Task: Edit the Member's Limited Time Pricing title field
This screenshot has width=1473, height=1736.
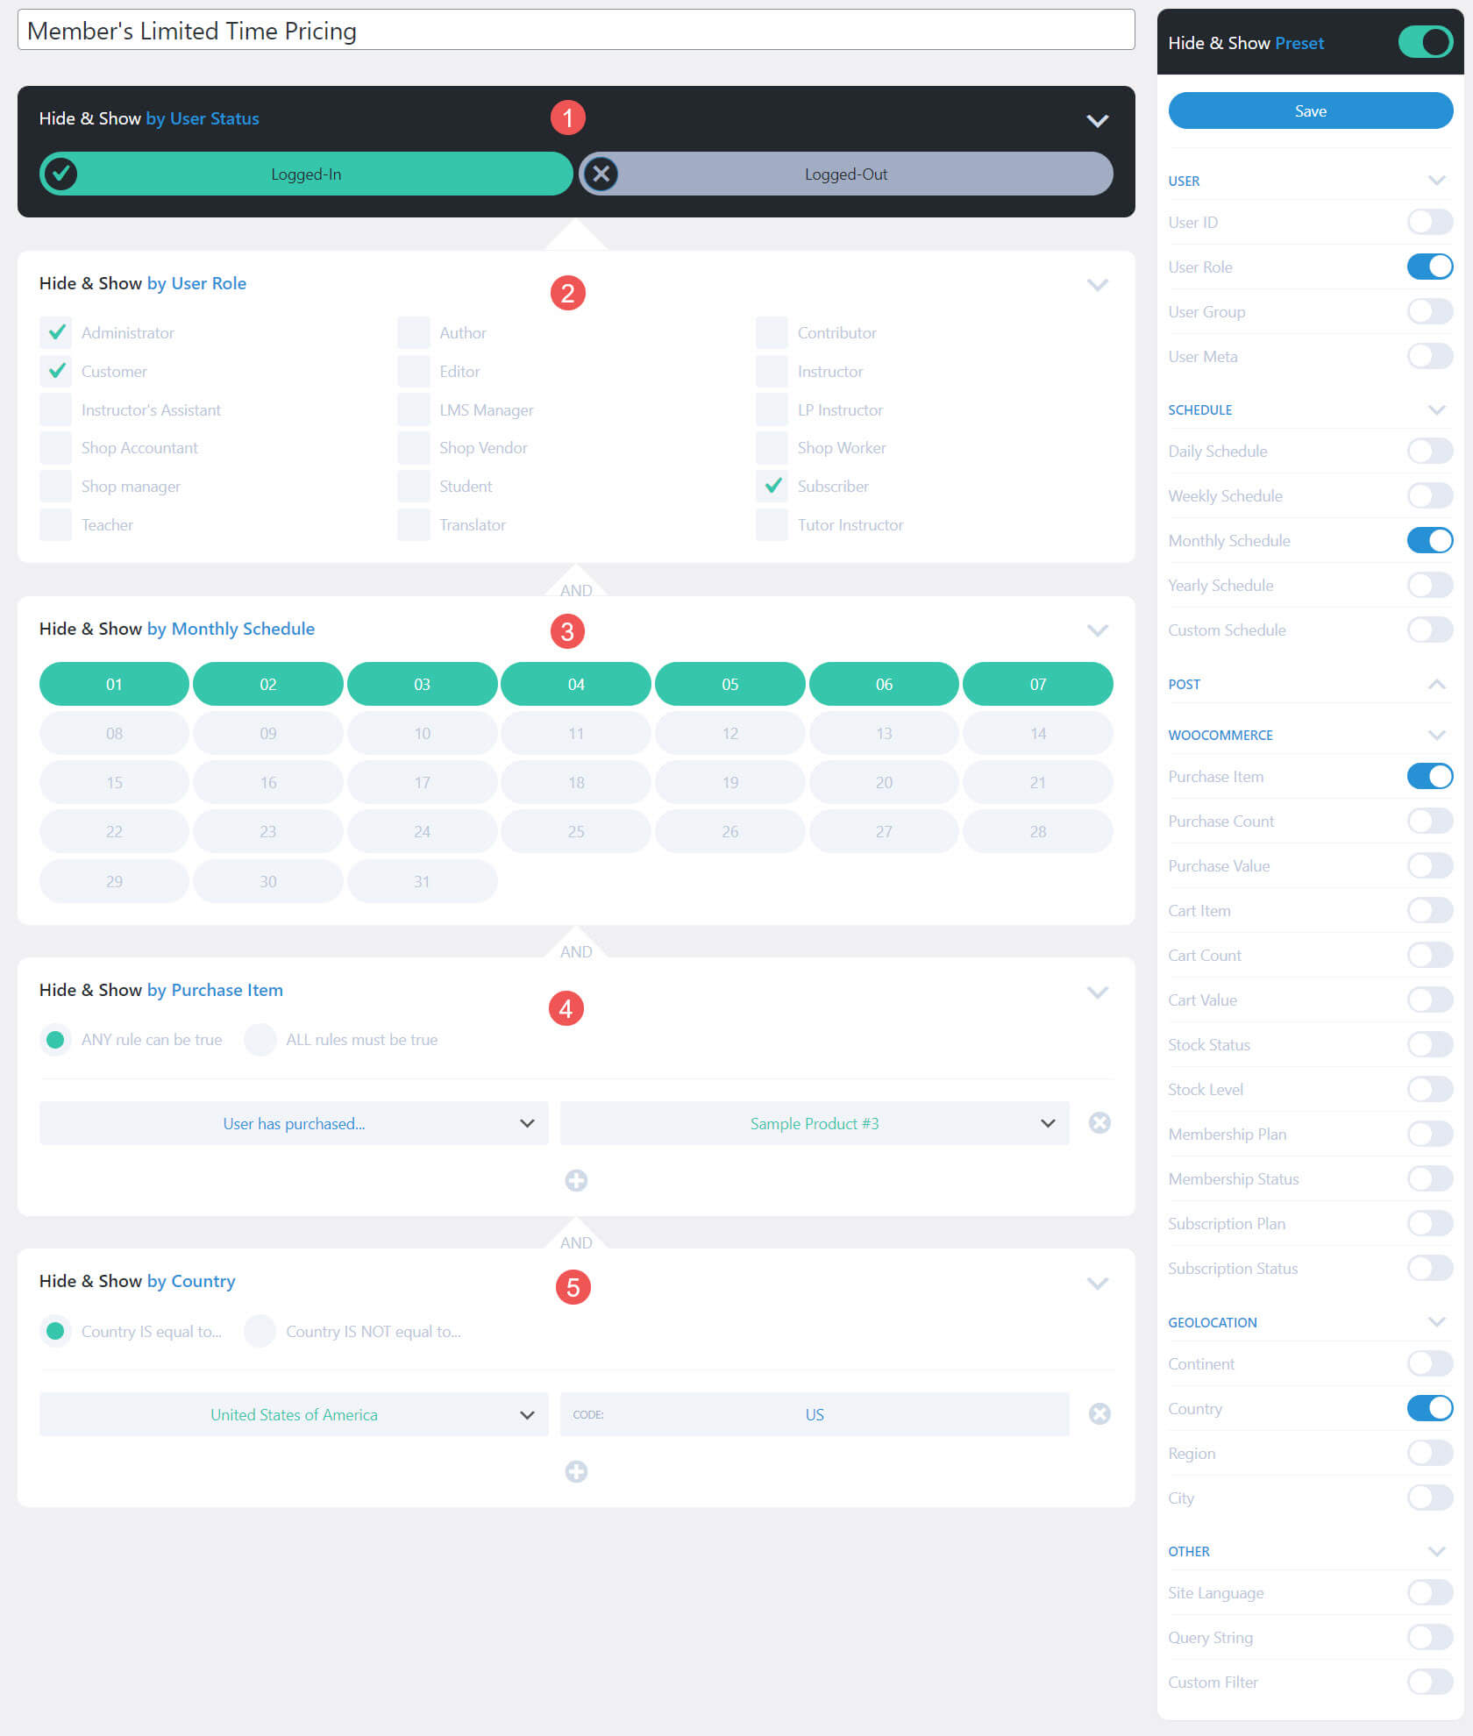Action: point(351,31)
